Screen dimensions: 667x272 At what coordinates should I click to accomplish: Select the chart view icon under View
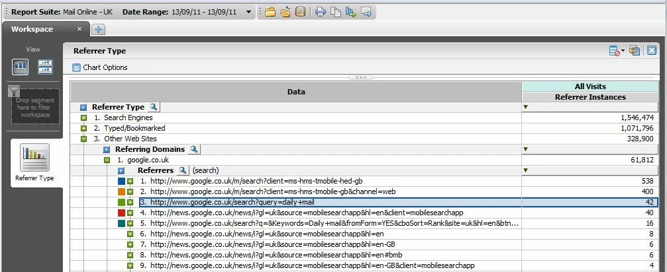[21, 67]
